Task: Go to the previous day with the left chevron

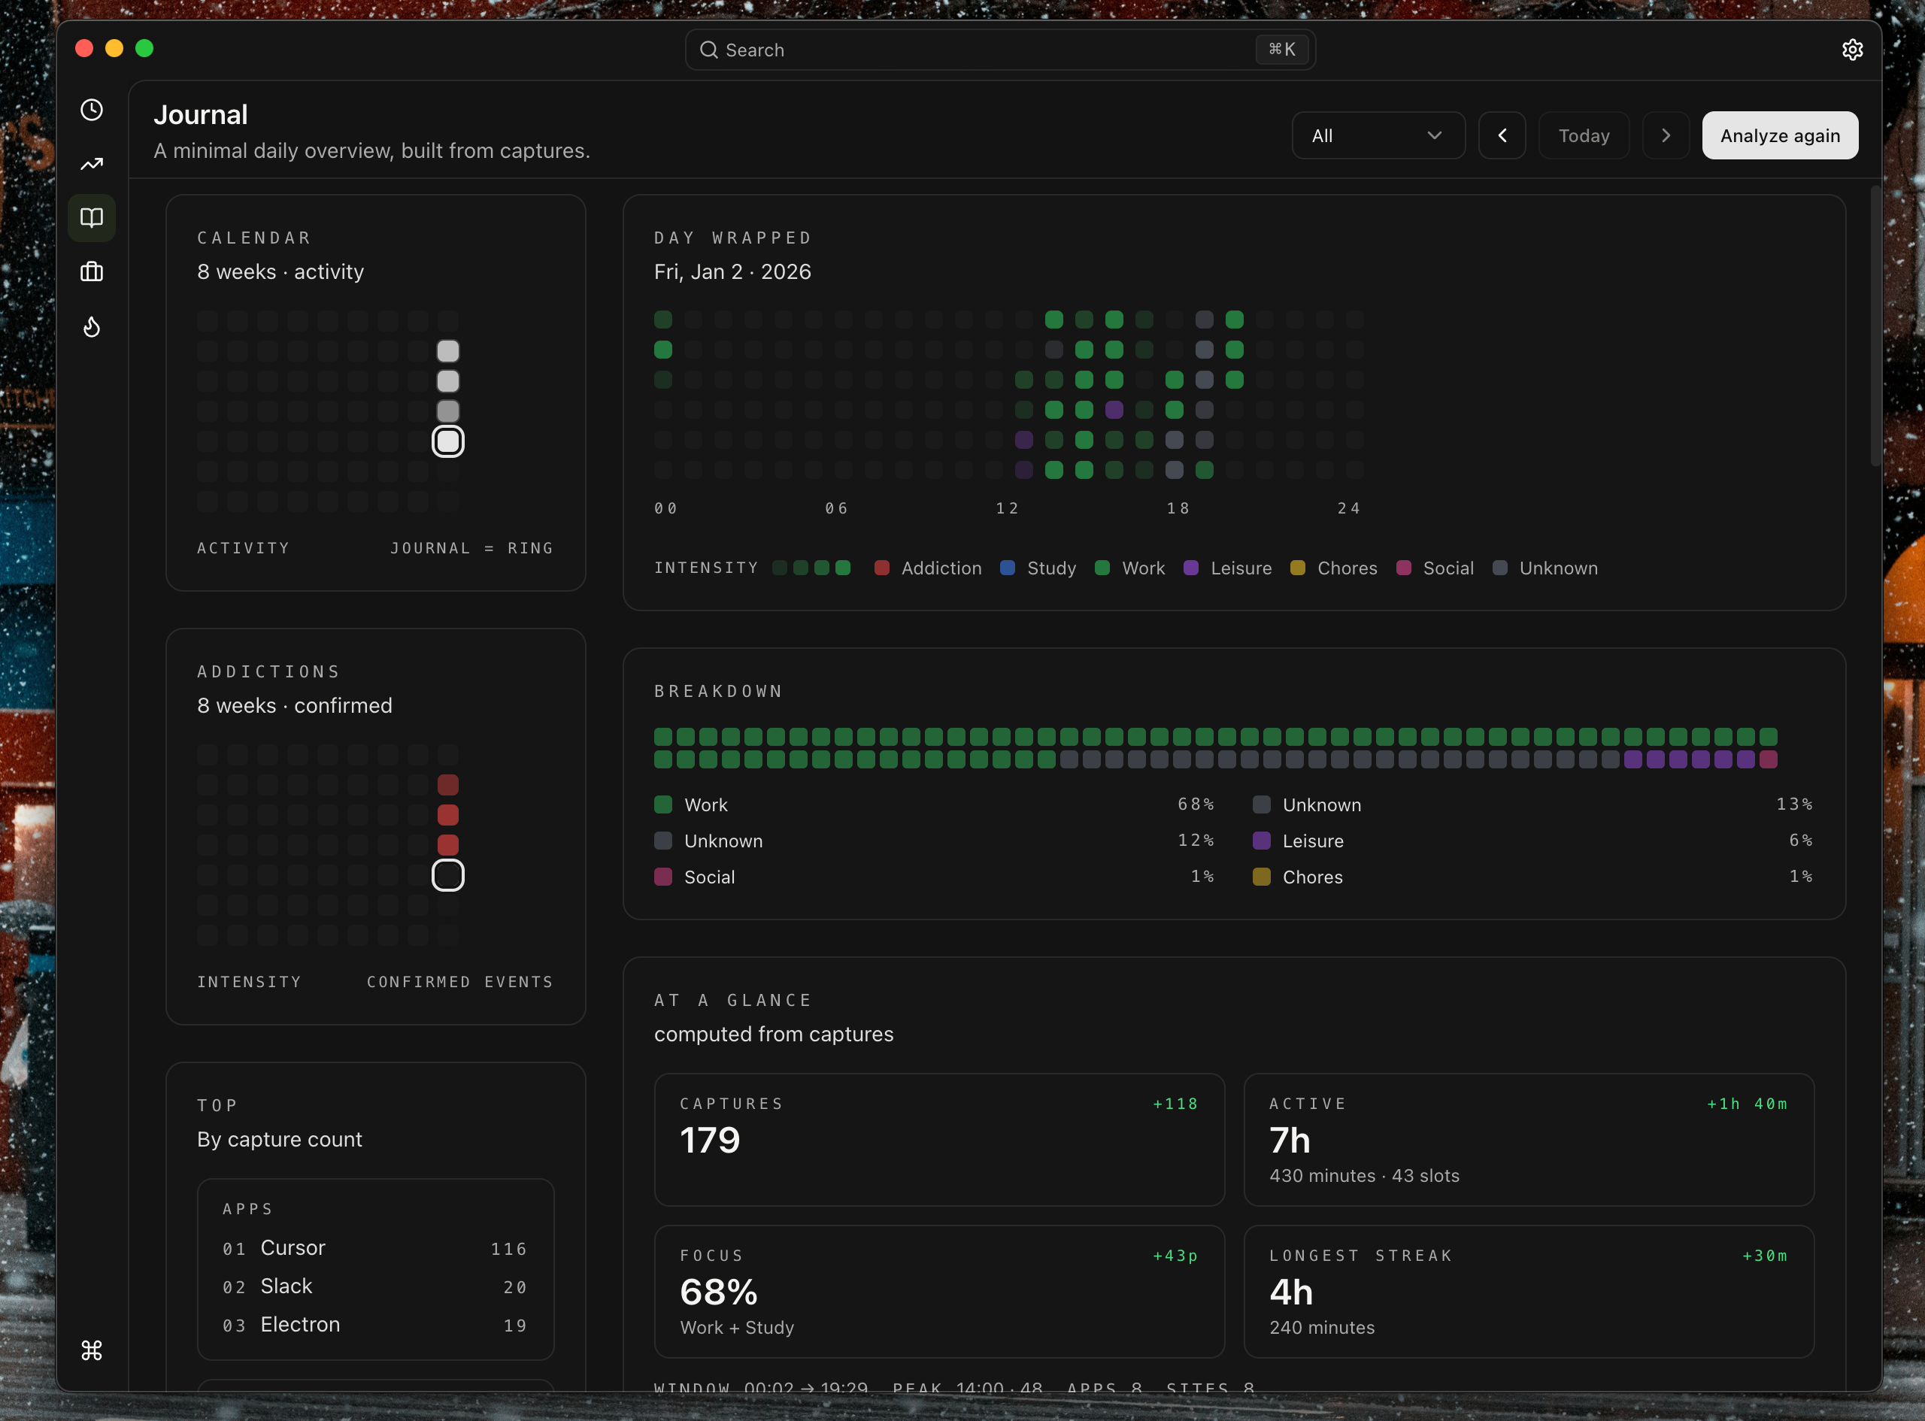Action: point(1502,136)
